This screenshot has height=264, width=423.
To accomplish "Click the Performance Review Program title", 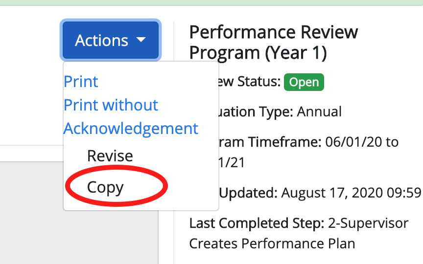I will (274, 43).
